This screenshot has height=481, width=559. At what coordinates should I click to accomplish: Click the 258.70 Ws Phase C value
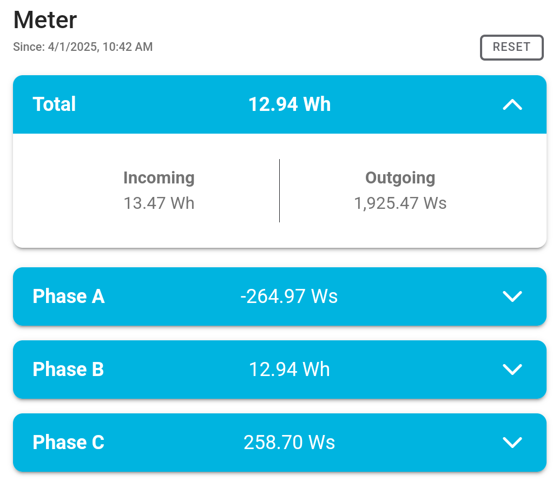click(289, 443)
